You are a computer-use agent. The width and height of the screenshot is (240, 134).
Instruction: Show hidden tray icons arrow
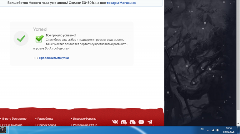(x=208, y=130)
